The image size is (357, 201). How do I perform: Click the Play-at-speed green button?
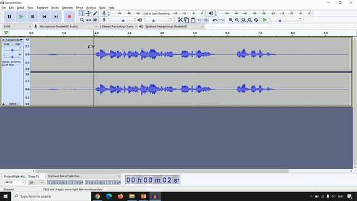pyautogui.click(x=265, y=20)
